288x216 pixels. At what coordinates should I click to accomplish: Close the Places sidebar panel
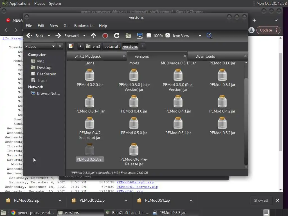tap(60, 46)
